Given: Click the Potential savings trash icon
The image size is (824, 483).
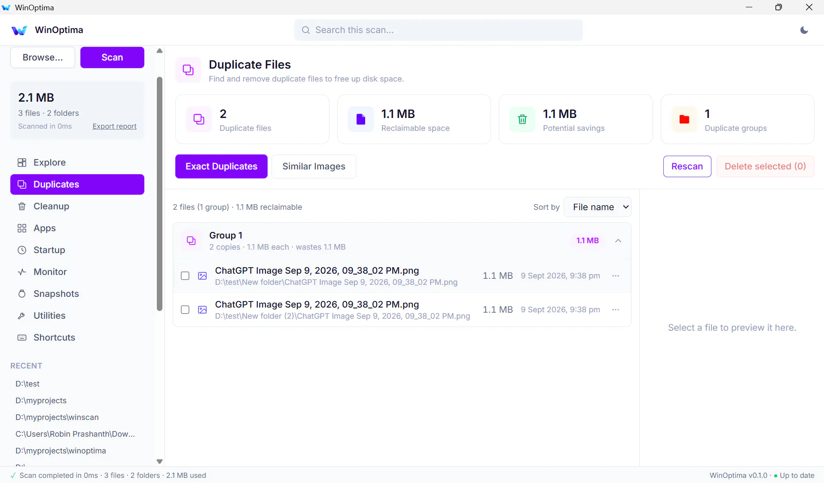Looking at the screenshot, I should (522, 119).
